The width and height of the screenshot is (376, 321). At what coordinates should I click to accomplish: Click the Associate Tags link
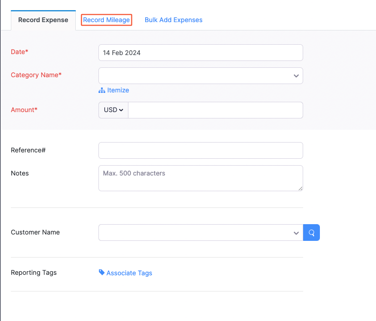click(x=129, y=273)
